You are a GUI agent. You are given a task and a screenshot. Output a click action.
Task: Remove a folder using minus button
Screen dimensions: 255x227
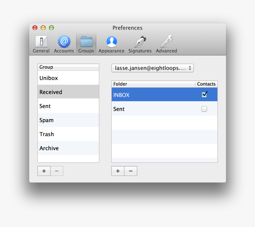[130, 171]
